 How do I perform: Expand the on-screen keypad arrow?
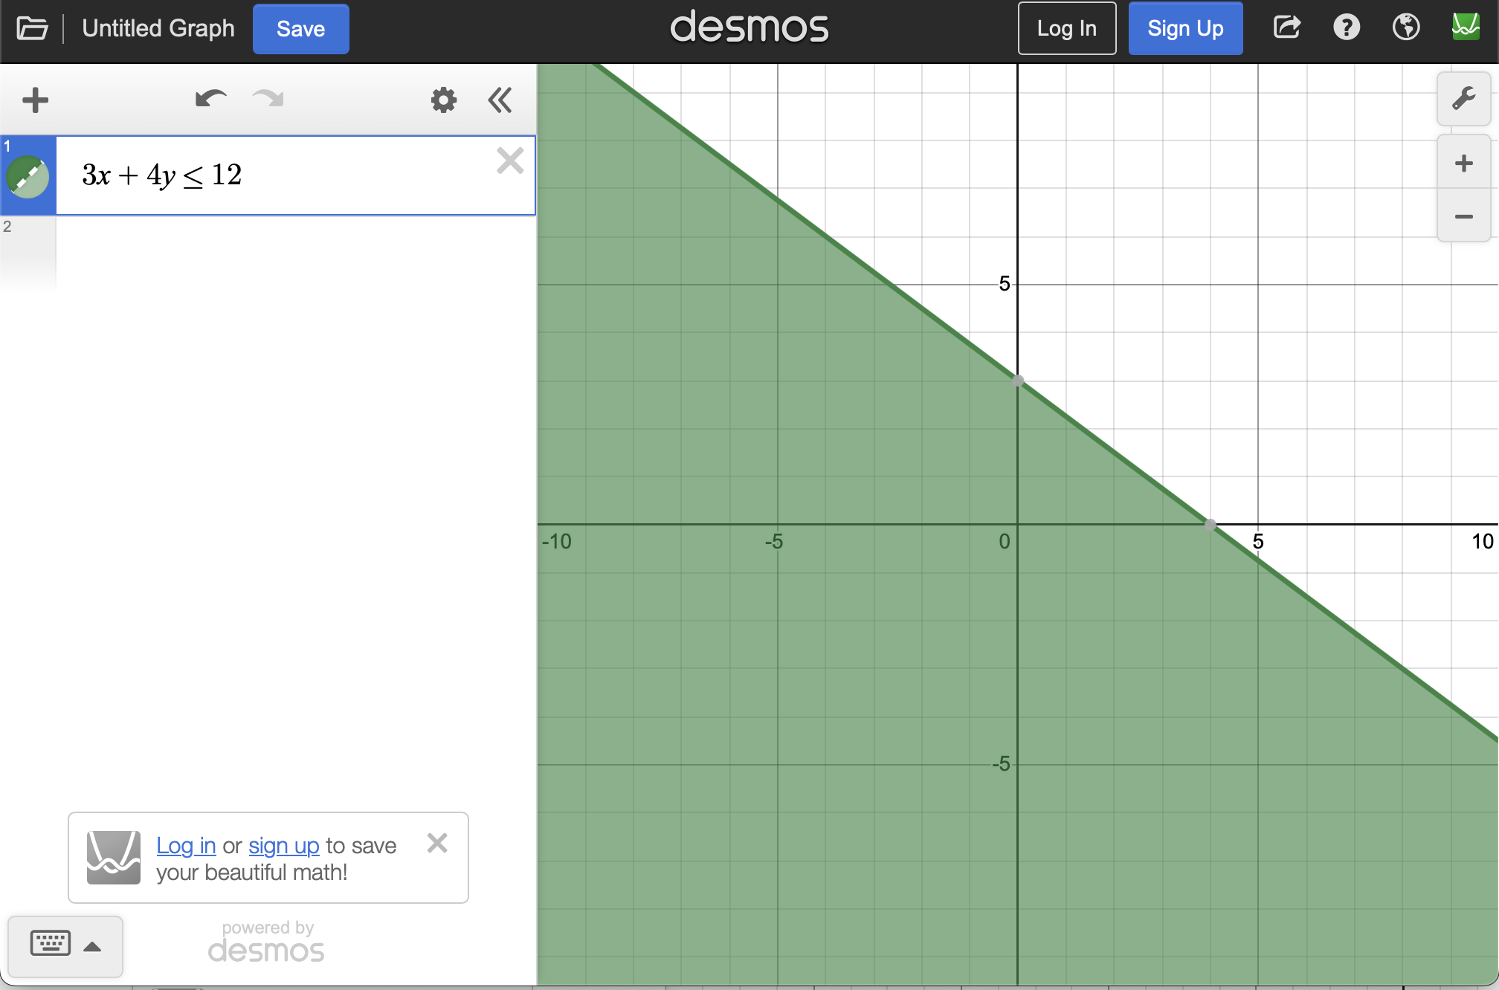92,946
